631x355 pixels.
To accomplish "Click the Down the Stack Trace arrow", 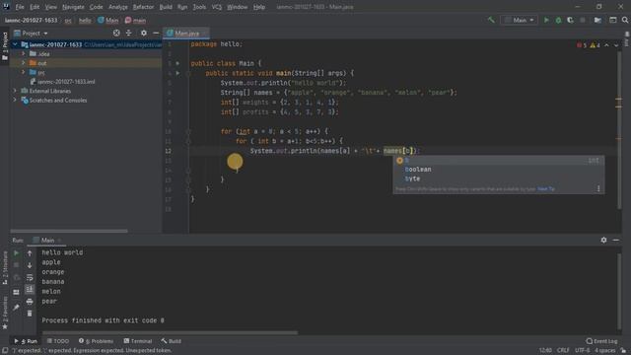I will pyautogui.click(x=30, y=265).
